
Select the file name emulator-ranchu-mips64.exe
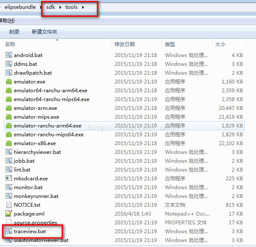[x=49, y=135]
